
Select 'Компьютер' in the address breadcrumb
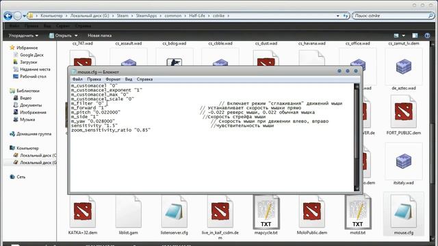(51, 16)
